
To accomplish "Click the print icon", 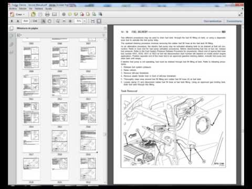I will coord(47,14).
